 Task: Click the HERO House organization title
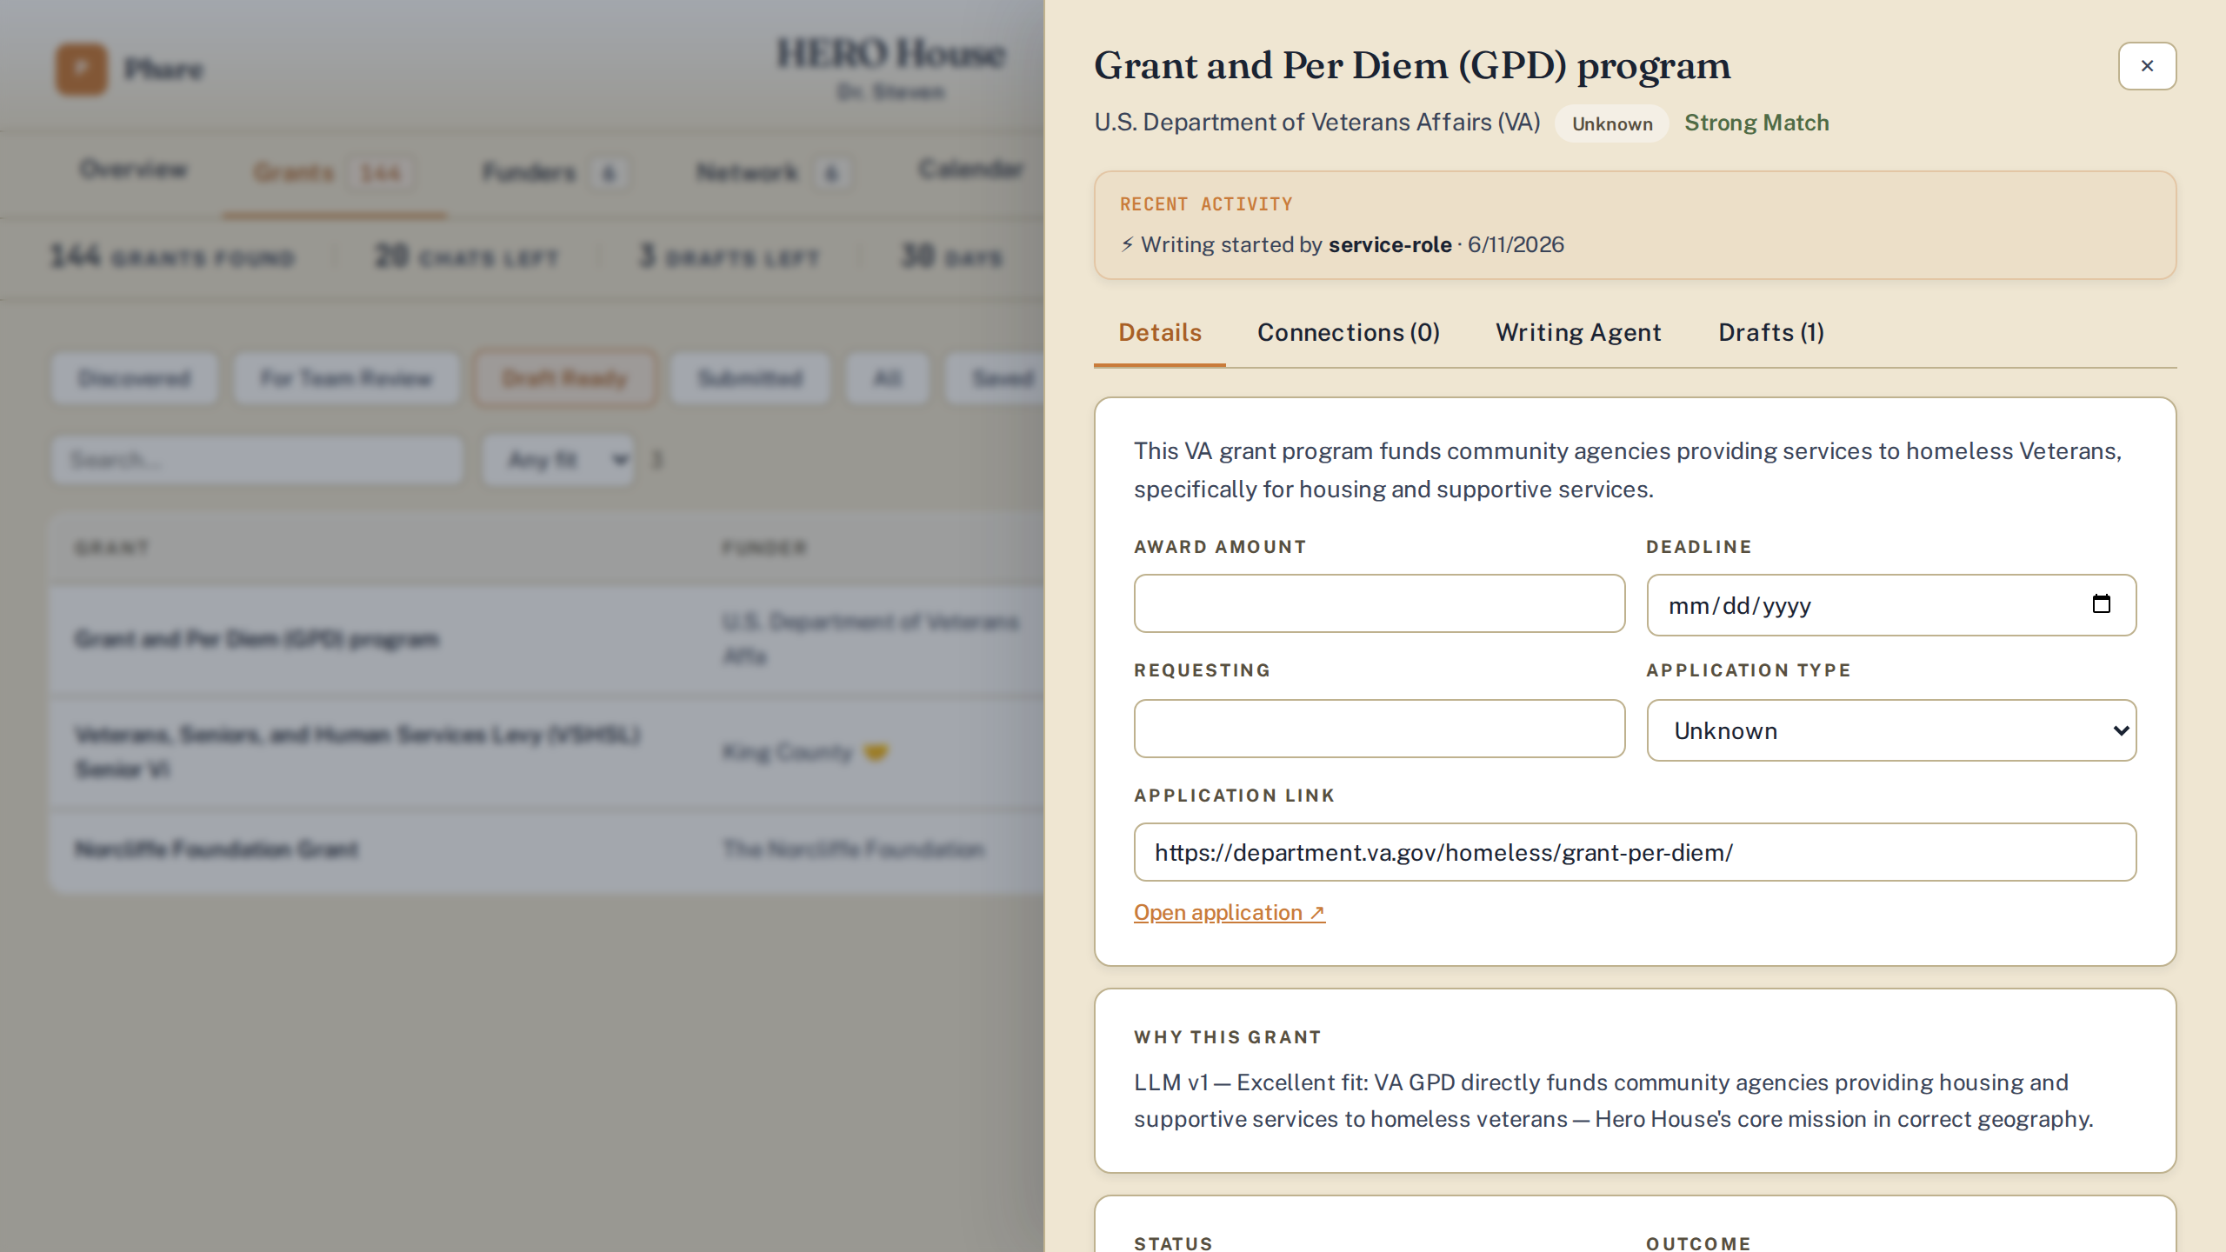pyautogui.click(x=890, y=53)
